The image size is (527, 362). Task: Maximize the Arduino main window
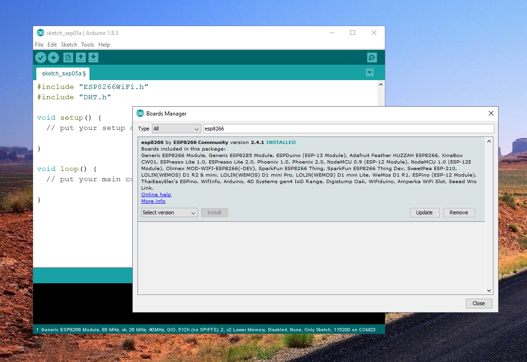[x=353, y=33]
